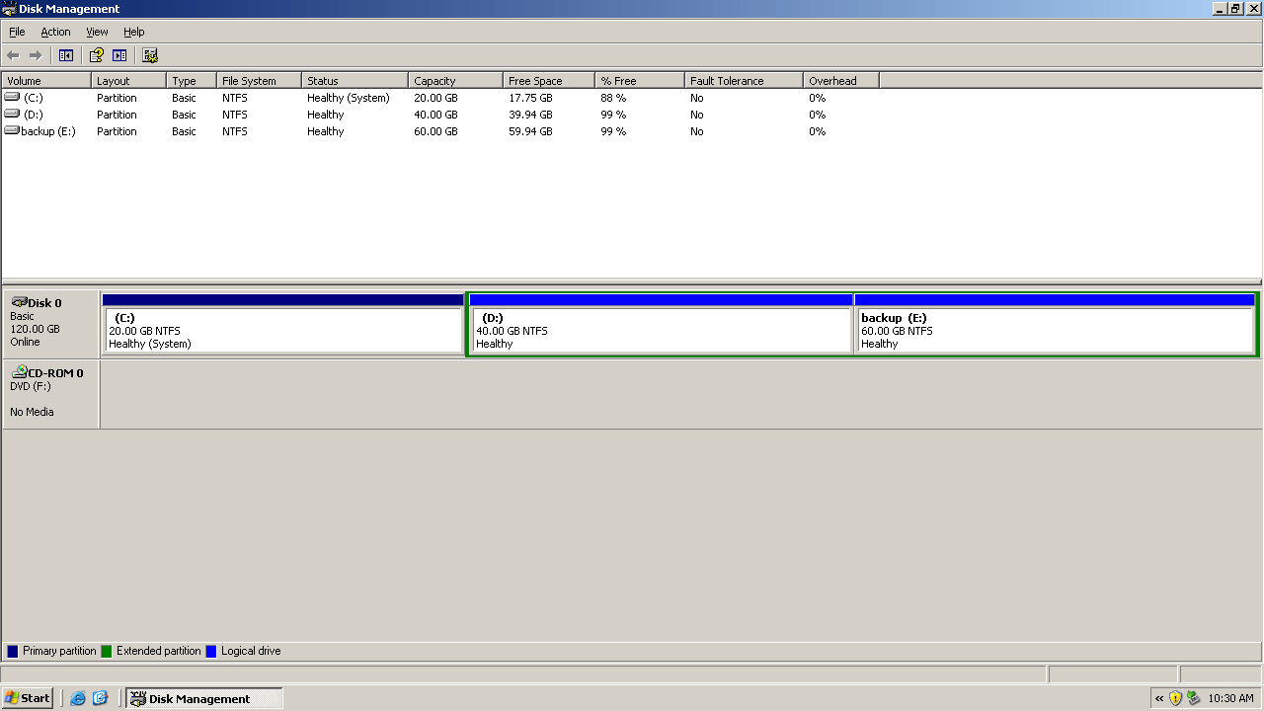The image size is (1264, 711).
Task: Select the (D:) 40.00 GB logical drive block
Action: click(660, 330)
